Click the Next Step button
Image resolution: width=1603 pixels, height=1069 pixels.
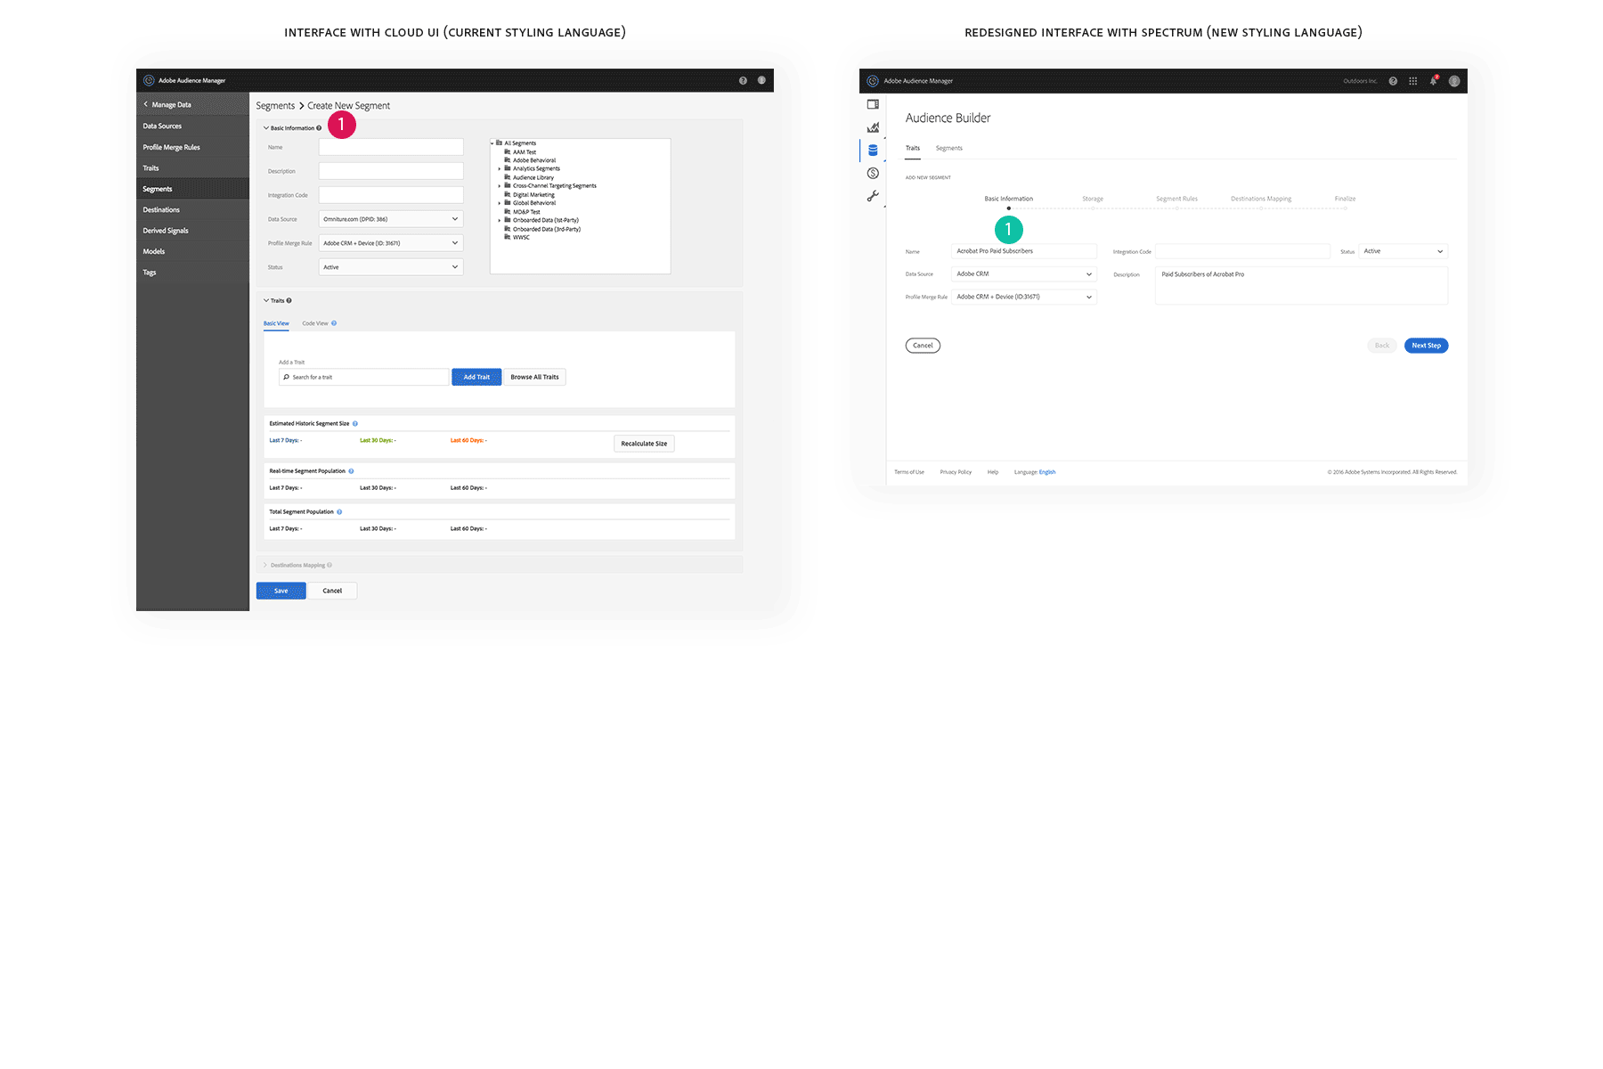tap(1426, 346)
